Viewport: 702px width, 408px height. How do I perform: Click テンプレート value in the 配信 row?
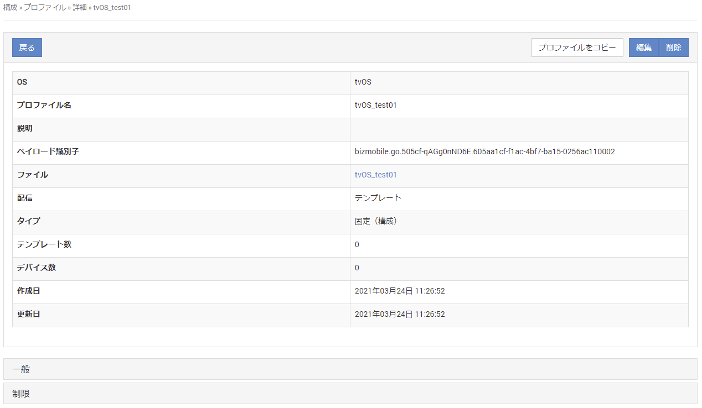point(378,198)
